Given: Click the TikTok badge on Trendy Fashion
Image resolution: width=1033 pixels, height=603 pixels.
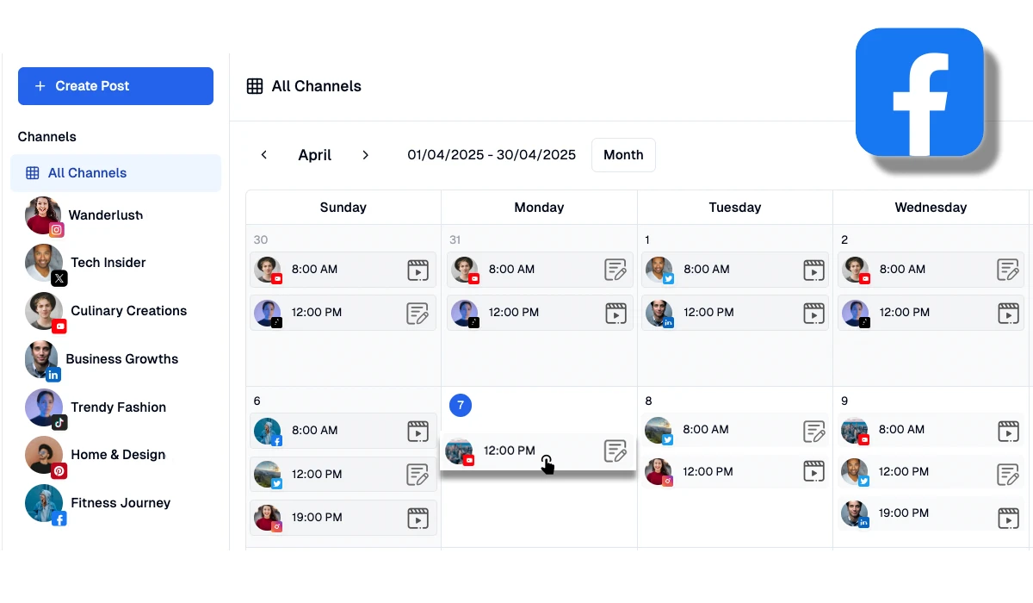Looking at the screenshot, I should click(x=59, y=423).
